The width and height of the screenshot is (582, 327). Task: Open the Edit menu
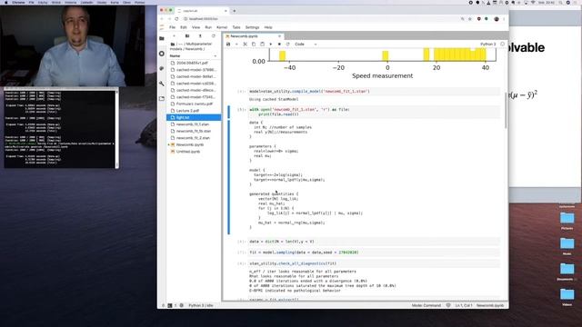click(184, 27)
